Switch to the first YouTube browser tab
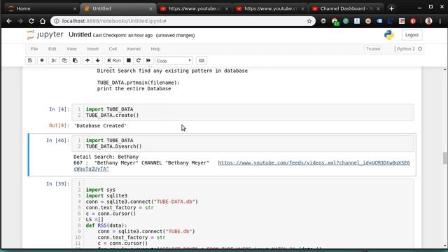Image resolution: width=448 pixels, height=252 pixels. [195, 8]
